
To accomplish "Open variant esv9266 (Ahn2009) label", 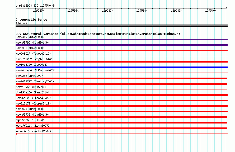I will coord(29,76).
